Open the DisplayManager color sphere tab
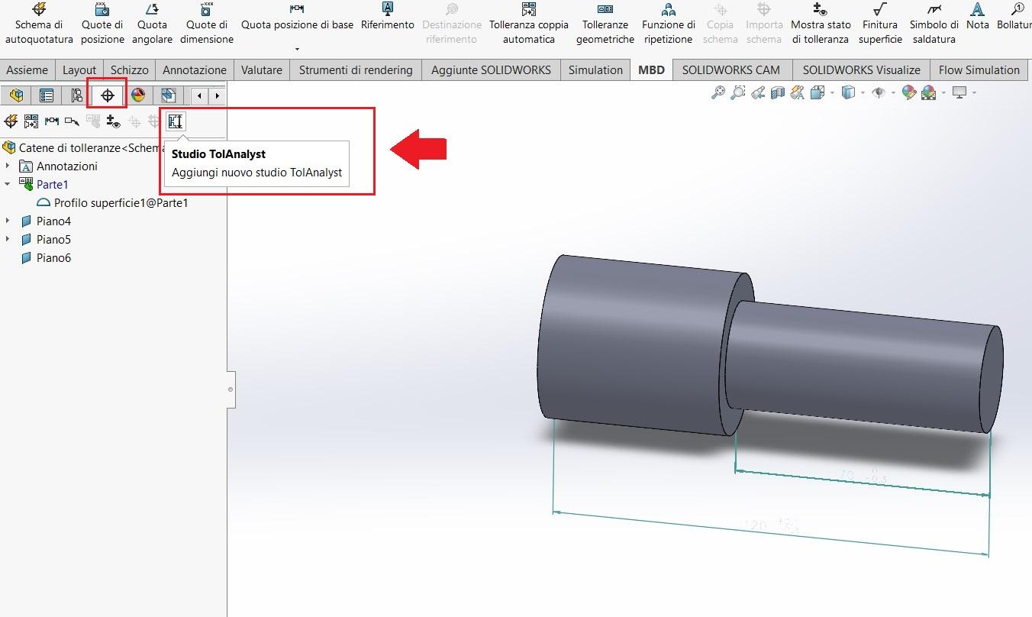This screenshot has height=617, width=1032. 138,95
